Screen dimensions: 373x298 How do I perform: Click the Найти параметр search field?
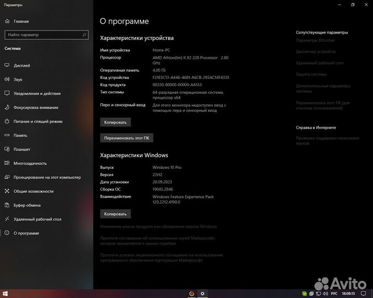[46, 35]
